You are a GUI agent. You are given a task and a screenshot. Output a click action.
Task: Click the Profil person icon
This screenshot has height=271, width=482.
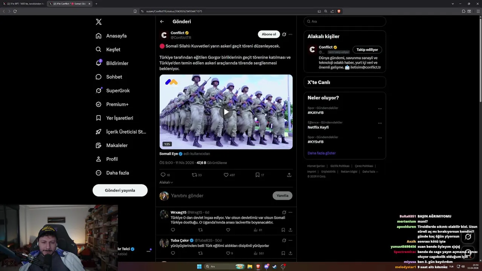[99, 159]
